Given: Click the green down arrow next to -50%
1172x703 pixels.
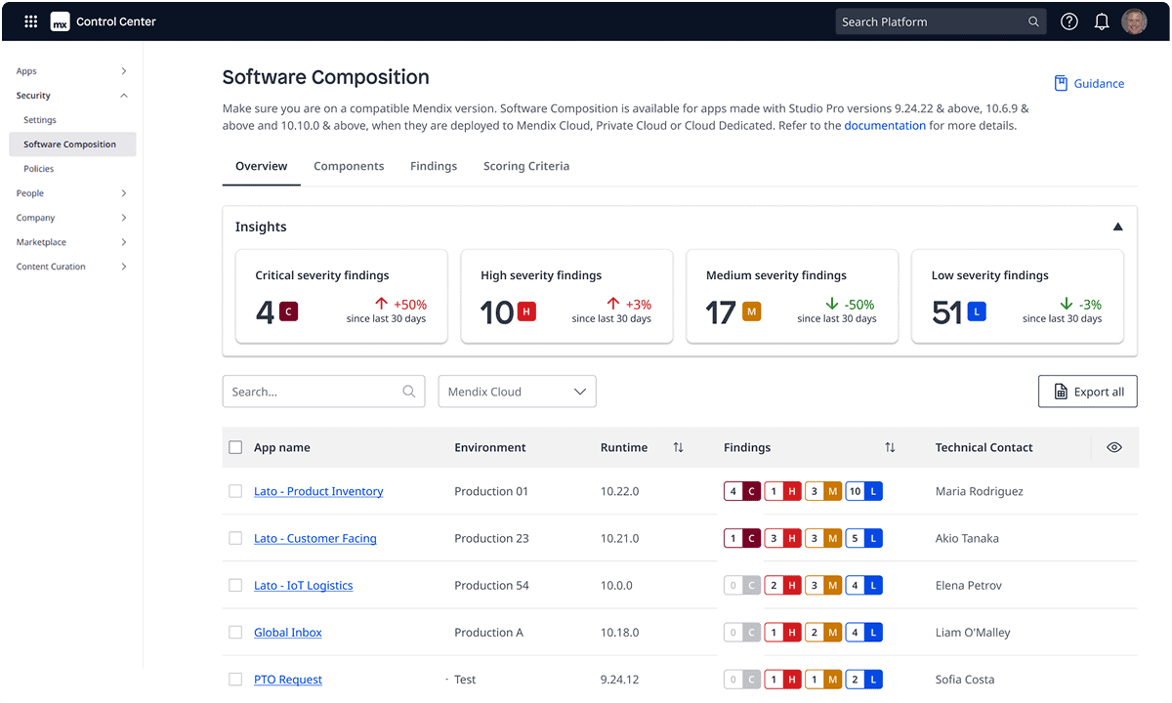Looking at the screenshot, I should pyautogui.click(x=832, y=304).
